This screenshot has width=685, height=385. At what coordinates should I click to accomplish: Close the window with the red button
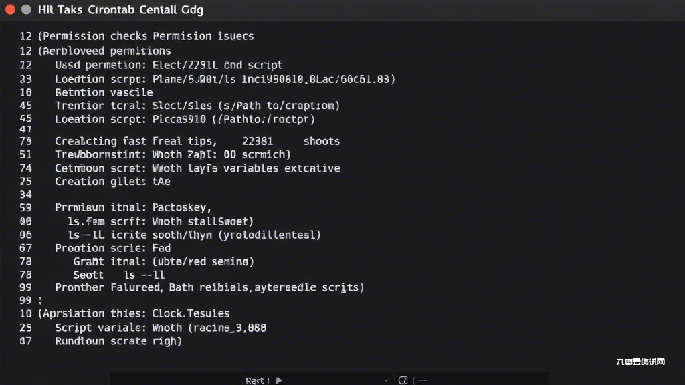pyautogui.click(x=10, y=9)
